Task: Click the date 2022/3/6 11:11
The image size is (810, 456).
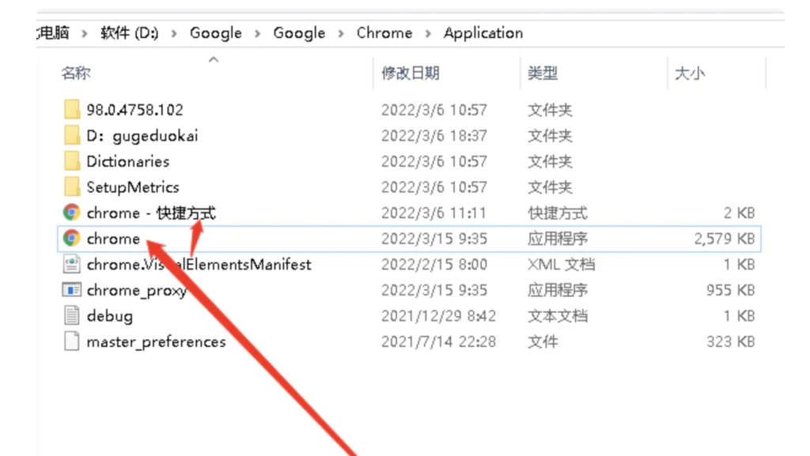Action: coord(434,213)
